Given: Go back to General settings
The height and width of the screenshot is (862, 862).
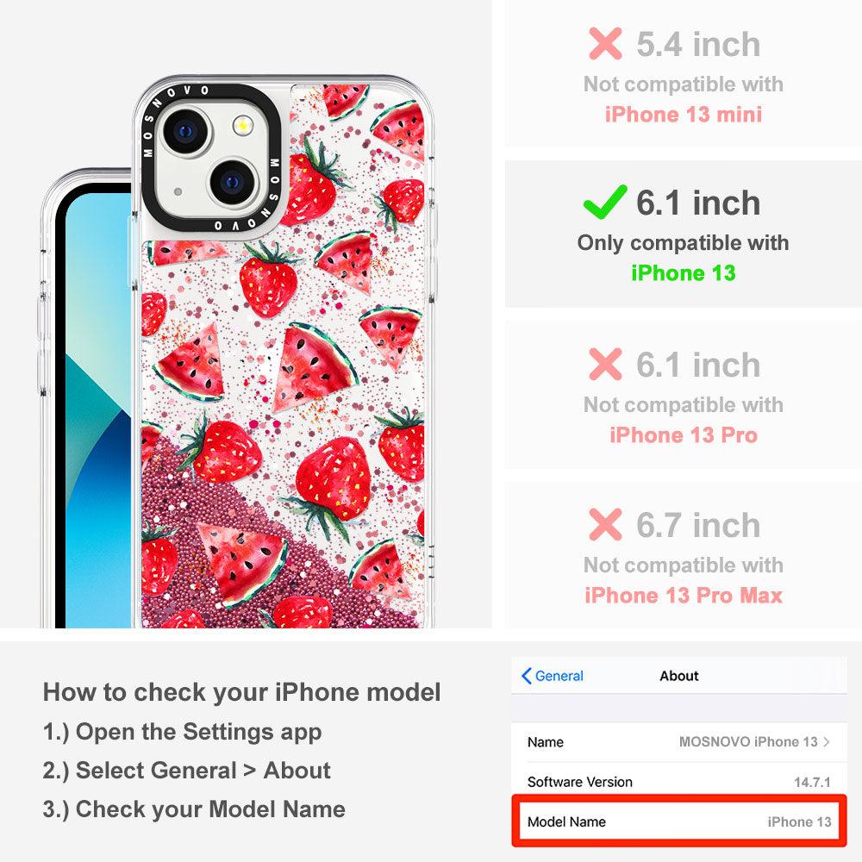Looking at the screenshot, I should coord(553,676).
